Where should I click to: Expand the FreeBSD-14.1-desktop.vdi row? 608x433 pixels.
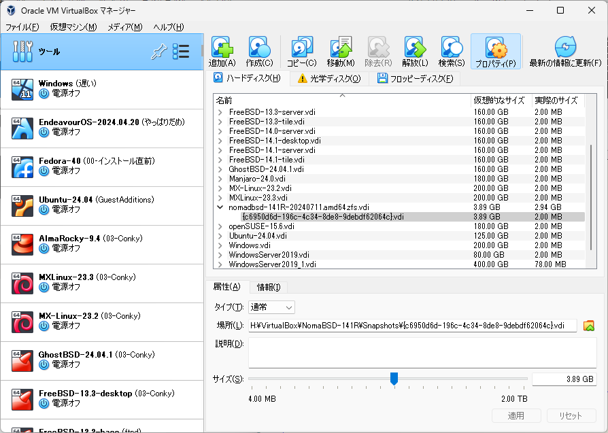(220, 141)
